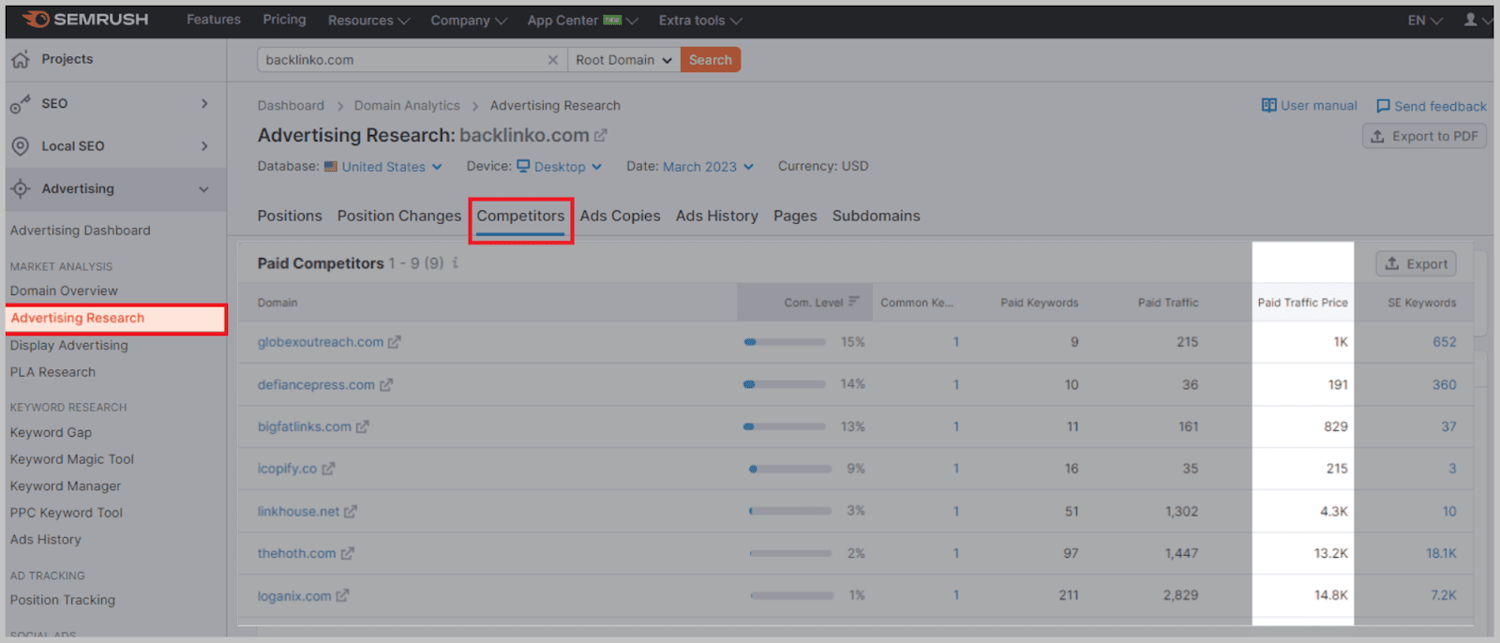Clear the backlinko.com search field
The image size is (1500, 643).
click(553, 60)
